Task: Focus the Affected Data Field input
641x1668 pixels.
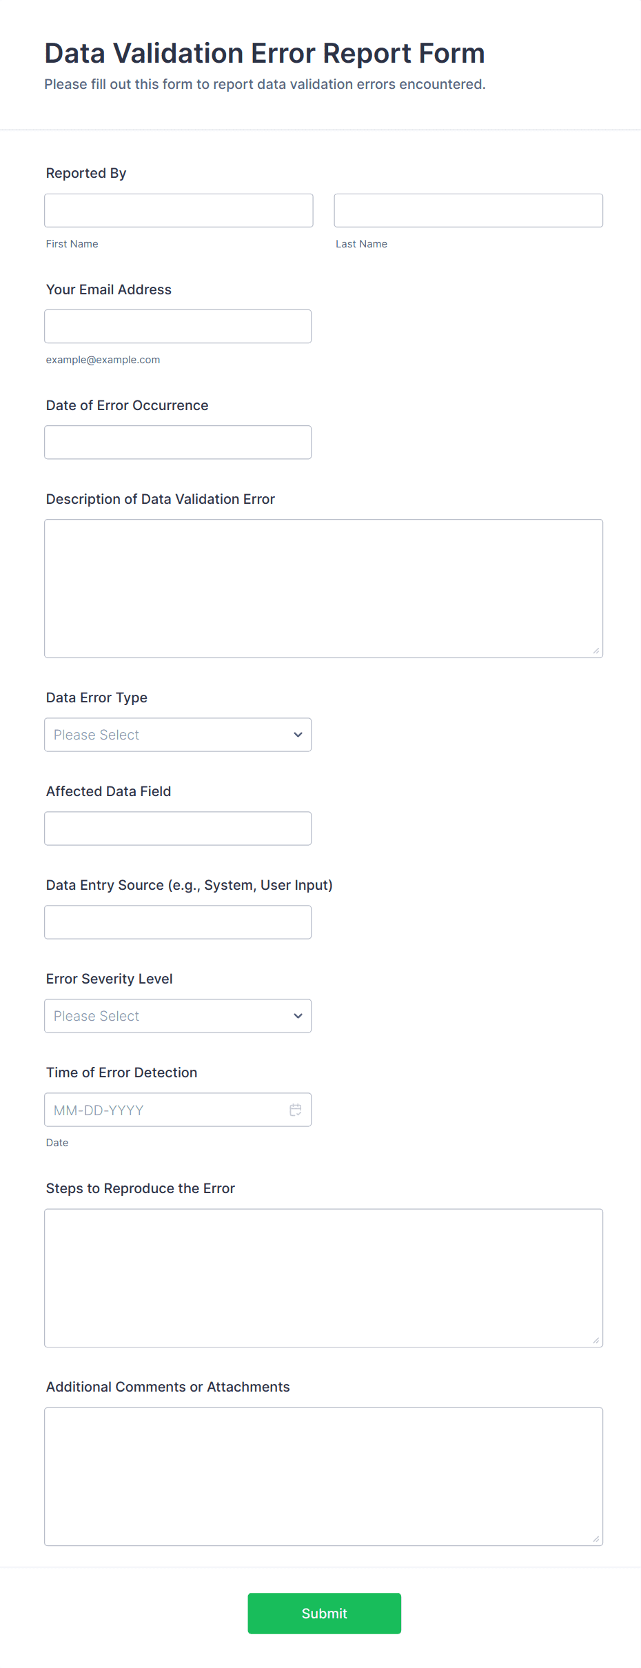Action: [178, 828]
